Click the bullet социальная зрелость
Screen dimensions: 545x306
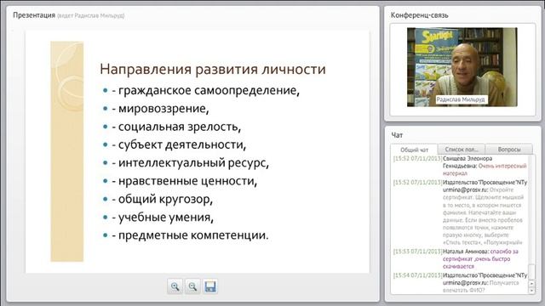pyautogui.click(x=176, y=127)
